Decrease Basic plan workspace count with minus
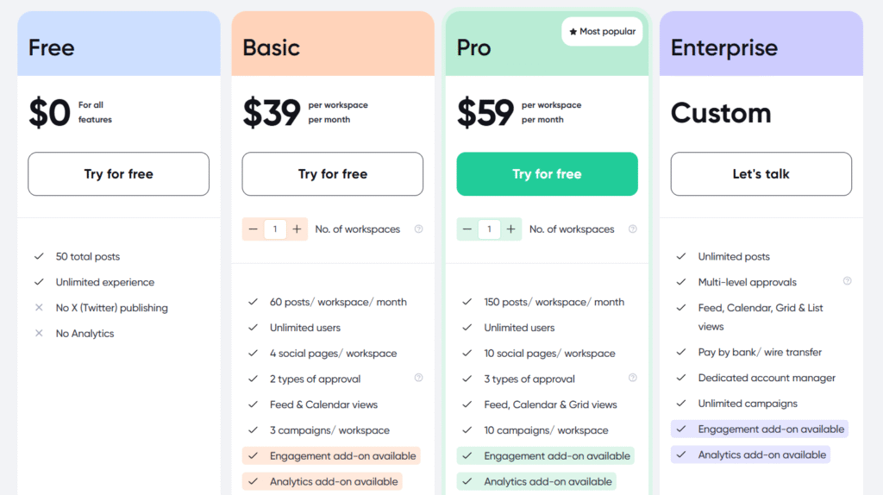This screenshot has height=495, width=883. coord(253,229)
